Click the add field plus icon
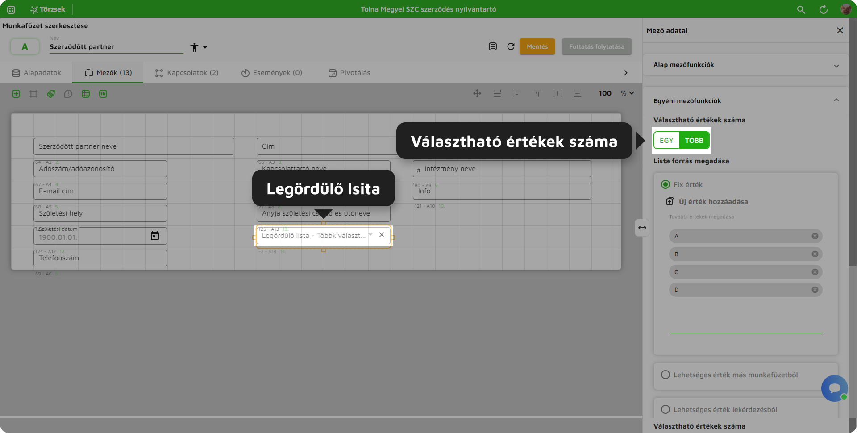Viewport: 857px width, 433px height. pyautogui.click(x=16, y=94)
